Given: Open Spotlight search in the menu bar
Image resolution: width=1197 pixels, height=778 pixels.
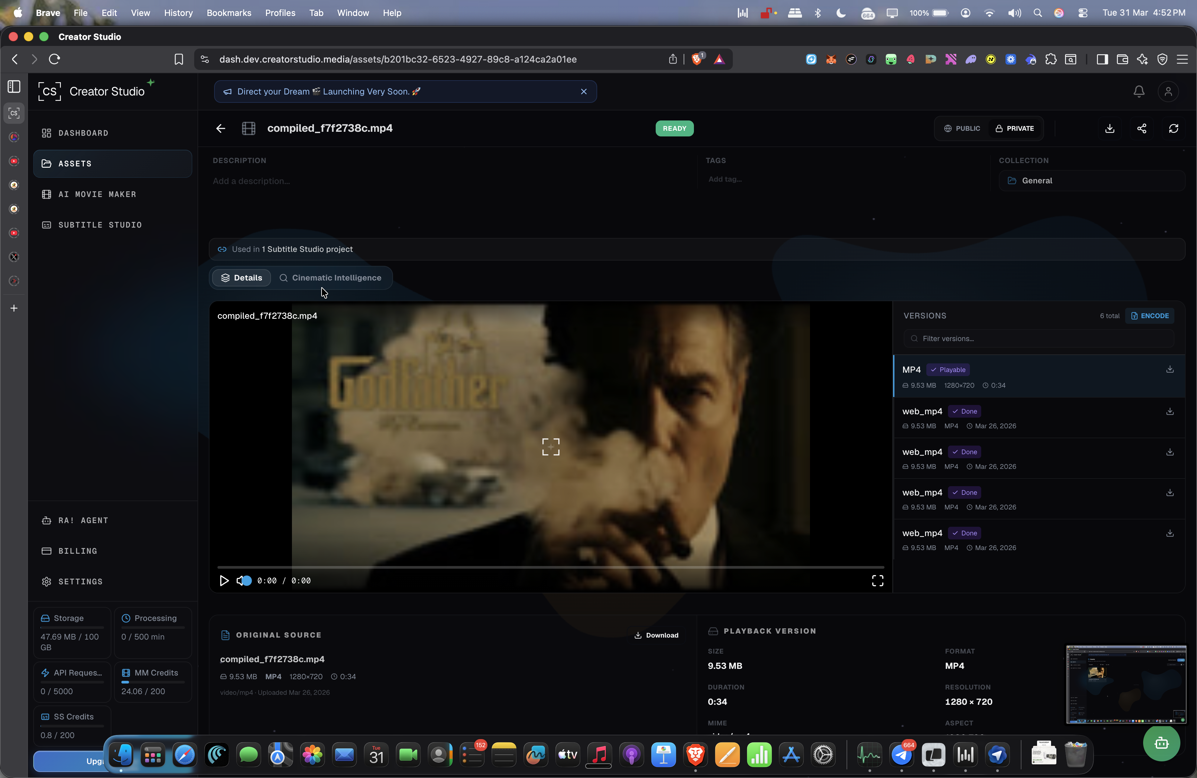Looking at the screenshot, I should 1037,13.
